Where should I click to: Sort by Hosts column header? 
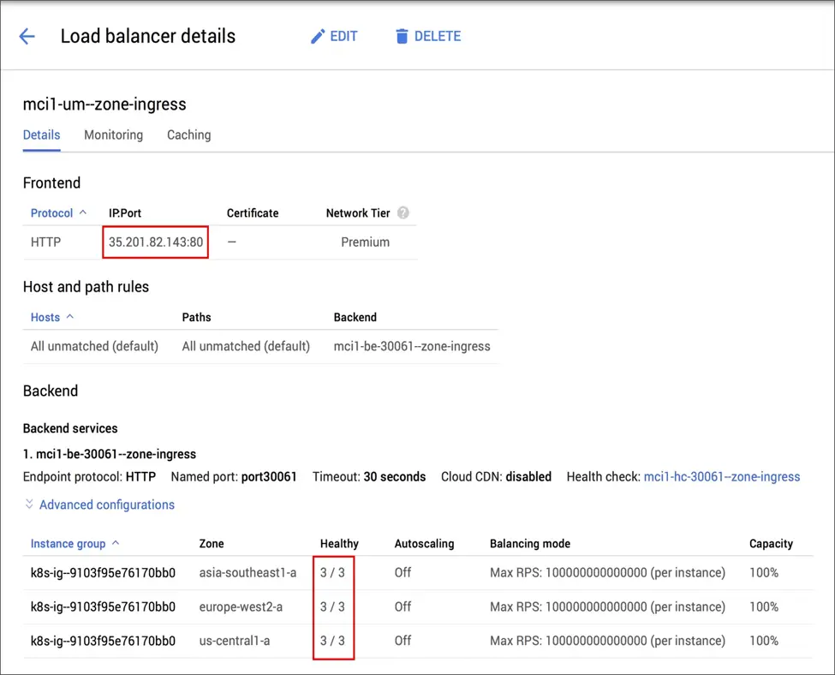[x=51, y=318]
